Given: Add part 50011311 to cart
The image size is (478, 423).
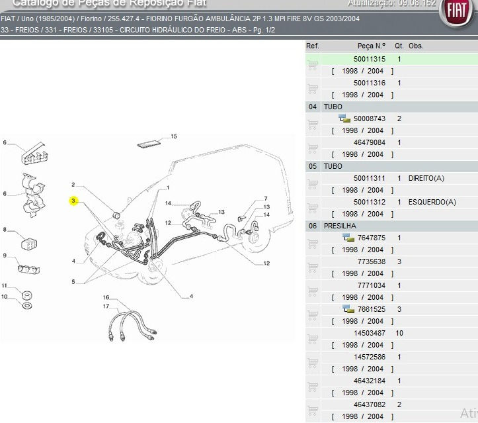Looking at the screenshot, I should coord(313,184).
